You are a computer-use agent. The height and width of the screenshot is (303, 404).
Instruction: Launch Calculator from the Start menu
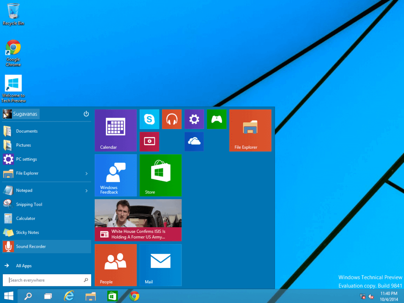tap(47, 219)
